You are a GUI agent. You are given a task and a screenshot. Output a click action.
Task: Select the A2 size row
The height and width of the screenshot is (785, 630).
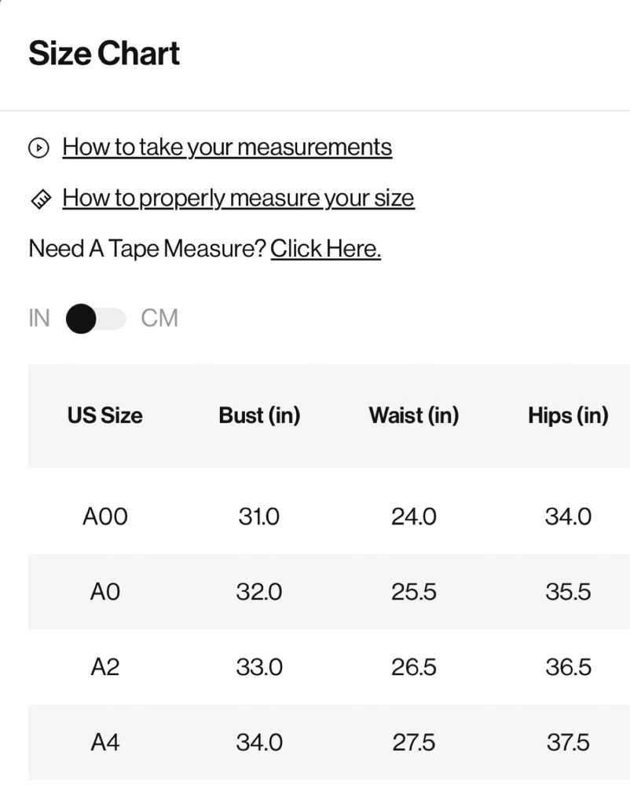tap(105, 667)
